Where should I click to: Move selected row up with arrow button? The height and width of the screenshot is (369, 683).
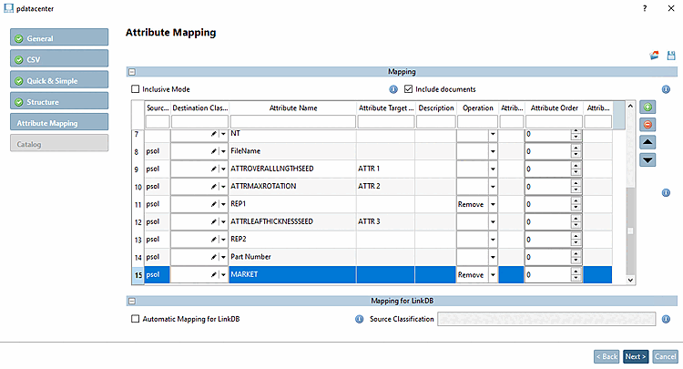647,142
